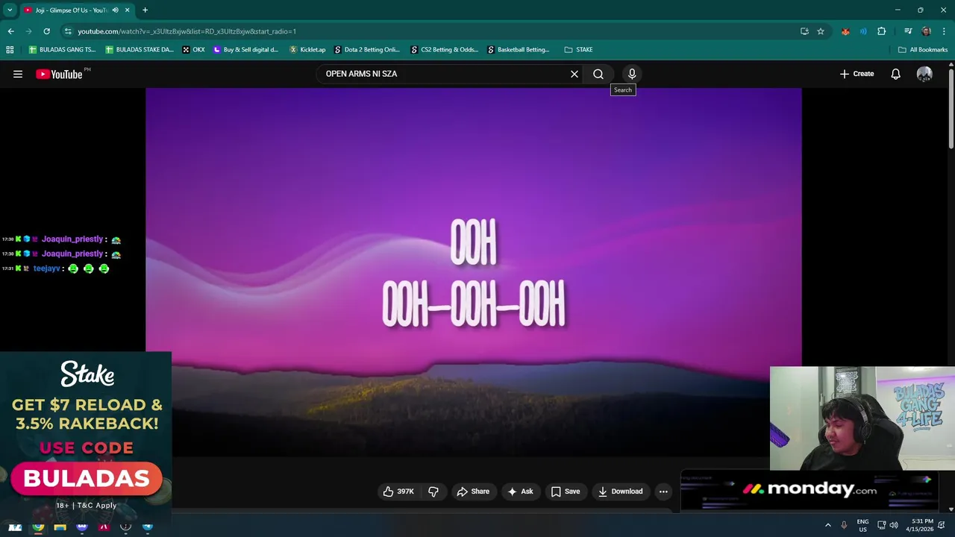Open BULADAS STAKE DA bookmark
This screenshot has width=955, height=537.
(x=140, y=50)
